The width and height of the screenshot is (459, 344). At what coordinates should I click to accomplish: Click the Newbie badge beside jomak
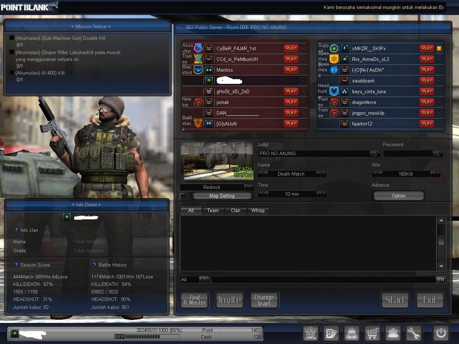tap(198, 102)
